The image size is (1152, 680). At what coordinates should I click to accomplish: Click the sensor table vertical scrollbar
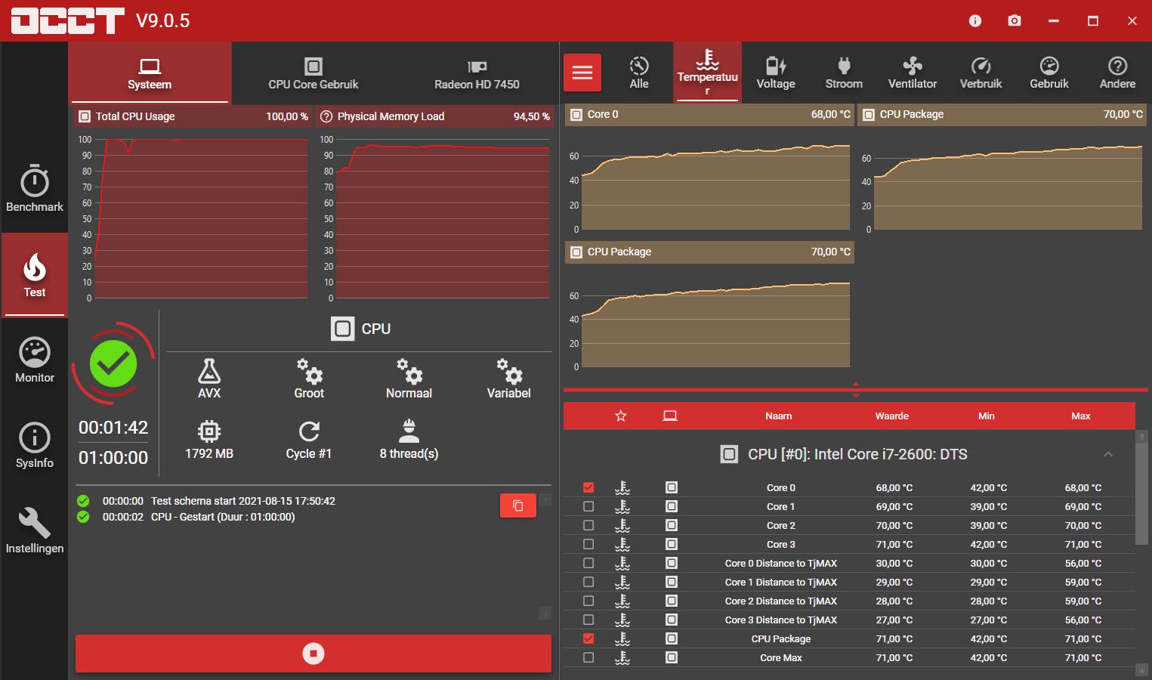click(x=1141, y=493)
